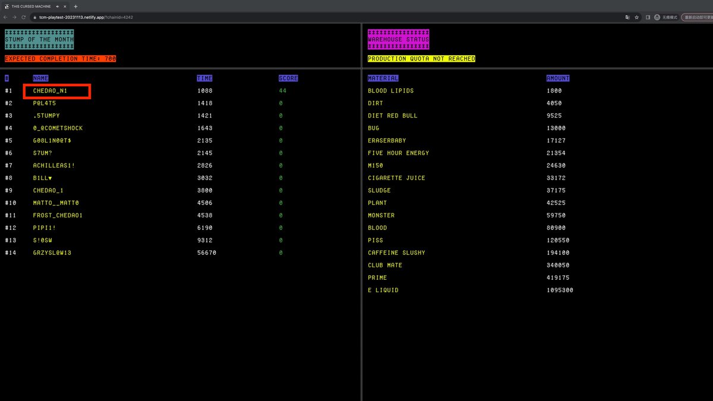Screen dimensions: 713x401
Task: Click the TIME column header
Action: 204,78
